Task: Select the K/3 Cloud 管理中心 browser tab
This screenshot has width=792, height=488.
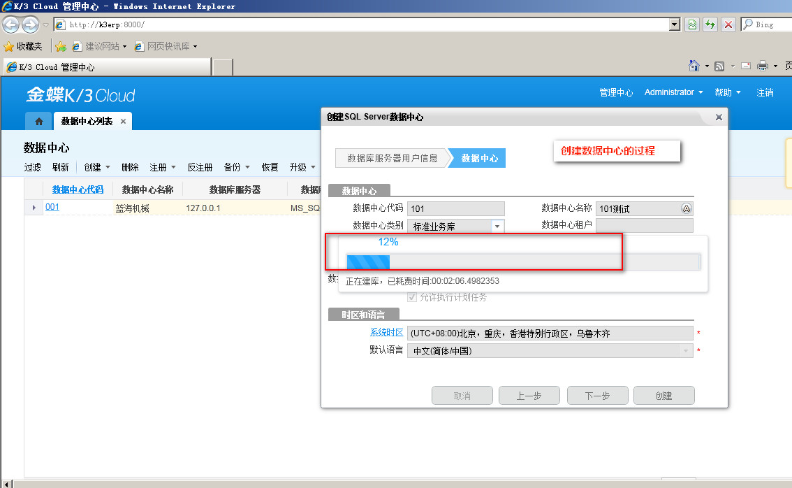Action: point(107,67)
